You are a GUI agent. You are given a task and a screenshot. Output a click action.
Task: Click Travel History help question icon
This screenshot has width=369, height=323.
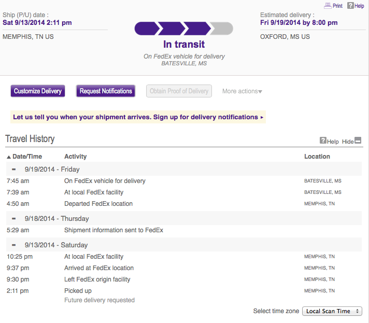323,141
